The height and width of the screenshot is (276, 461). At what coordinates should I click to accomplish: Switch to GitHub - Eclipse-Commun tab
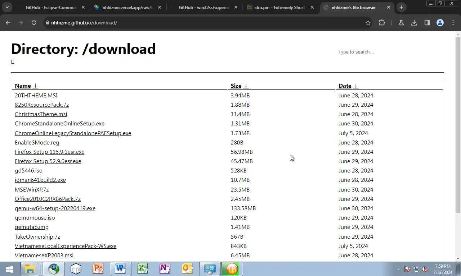click(51, 7)
